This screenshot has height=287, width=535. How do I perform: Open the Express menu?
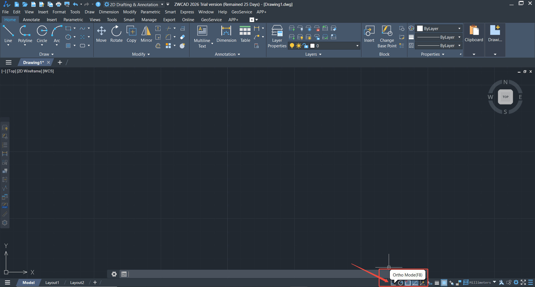pos(187,12)
